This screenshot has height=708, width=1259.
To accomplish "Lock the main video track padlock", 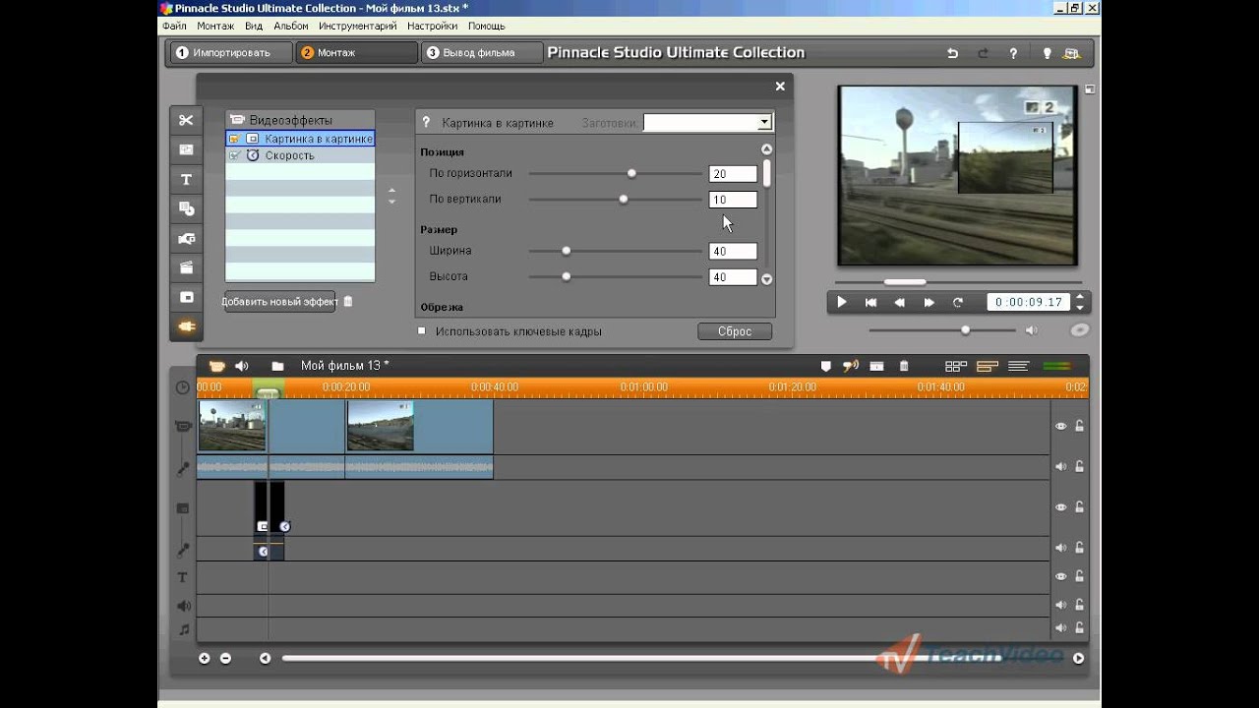I will click(x=1079, y=426).
